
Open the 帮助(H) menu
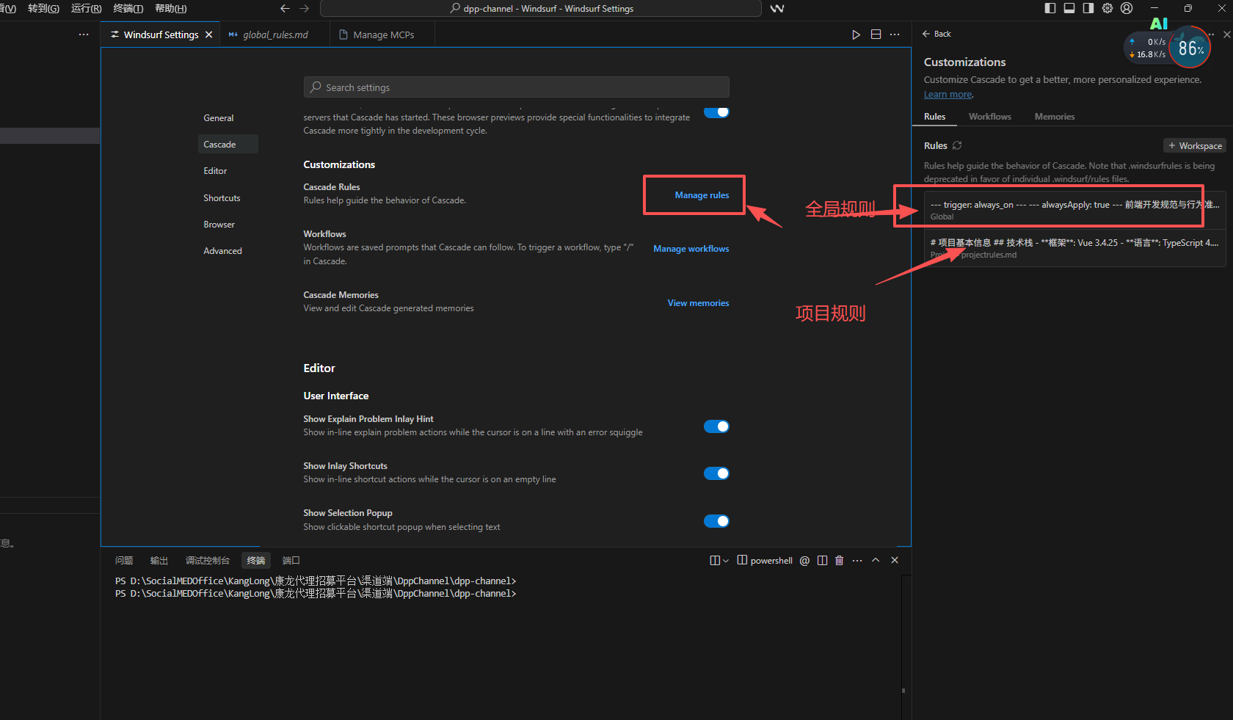171,8
